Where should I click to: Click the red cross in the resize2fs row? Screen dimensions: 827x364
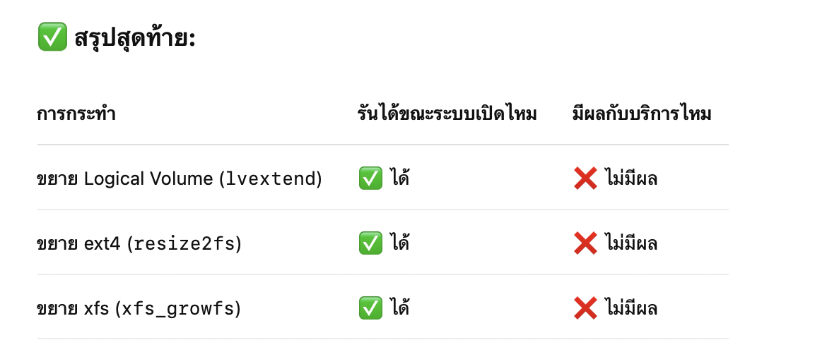coord(585,243)
